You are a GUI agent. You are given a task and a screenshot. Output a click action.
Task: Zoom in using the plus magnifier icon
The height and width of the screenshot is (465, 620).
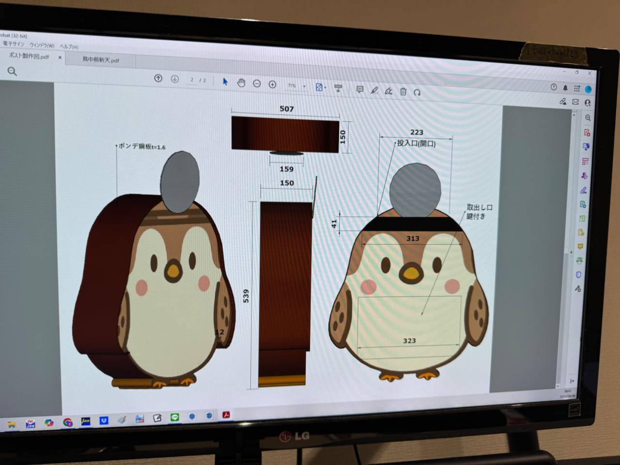click(x=273, y=83)
